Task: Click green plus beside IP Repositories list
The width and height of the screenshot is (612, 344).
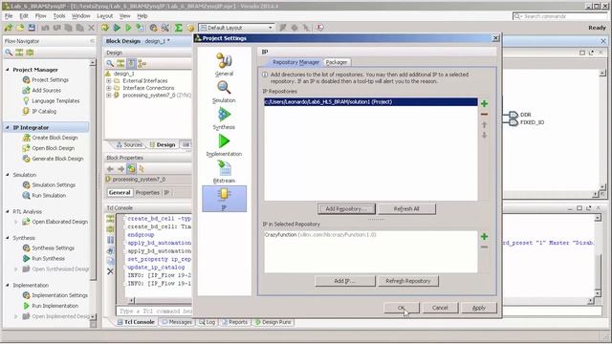Action: (485, 103)
